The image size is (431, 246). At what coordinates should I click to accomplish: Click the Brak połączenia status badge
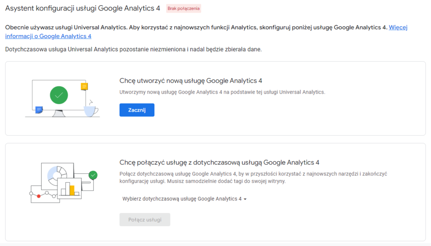[184, 8]
